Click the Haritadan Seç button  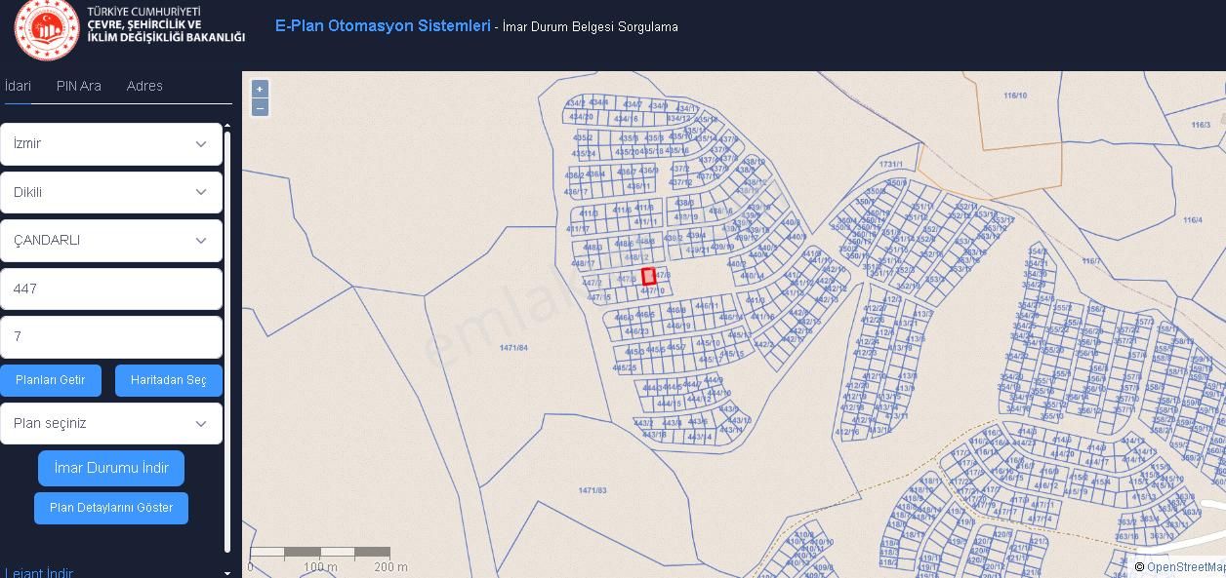pos(169,380)
